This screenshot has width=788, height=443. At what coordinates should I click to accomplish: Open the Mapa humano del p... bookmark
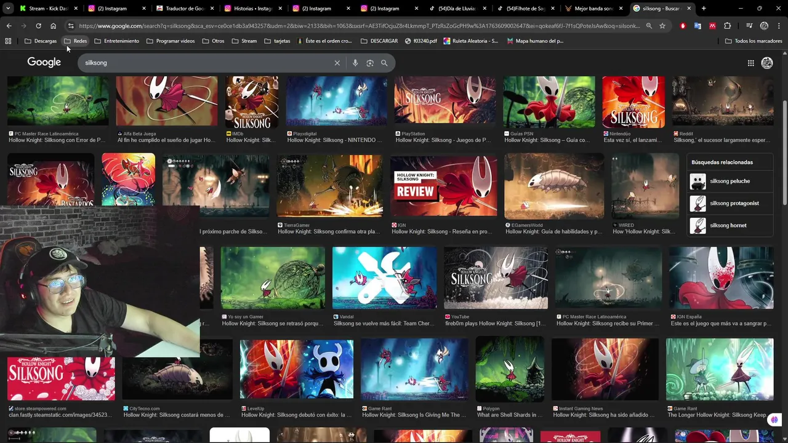tap(535, 41)
